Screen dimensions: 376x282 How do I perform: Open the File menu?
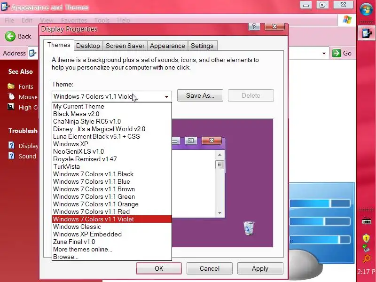9,20
